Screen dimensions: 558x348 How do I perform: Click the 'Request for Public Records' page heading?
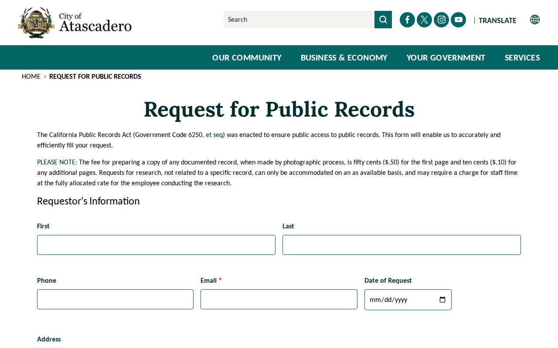(279, 109)
